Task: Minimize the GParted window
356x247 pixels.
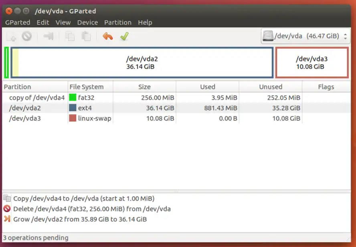Action: pos(18,11)
